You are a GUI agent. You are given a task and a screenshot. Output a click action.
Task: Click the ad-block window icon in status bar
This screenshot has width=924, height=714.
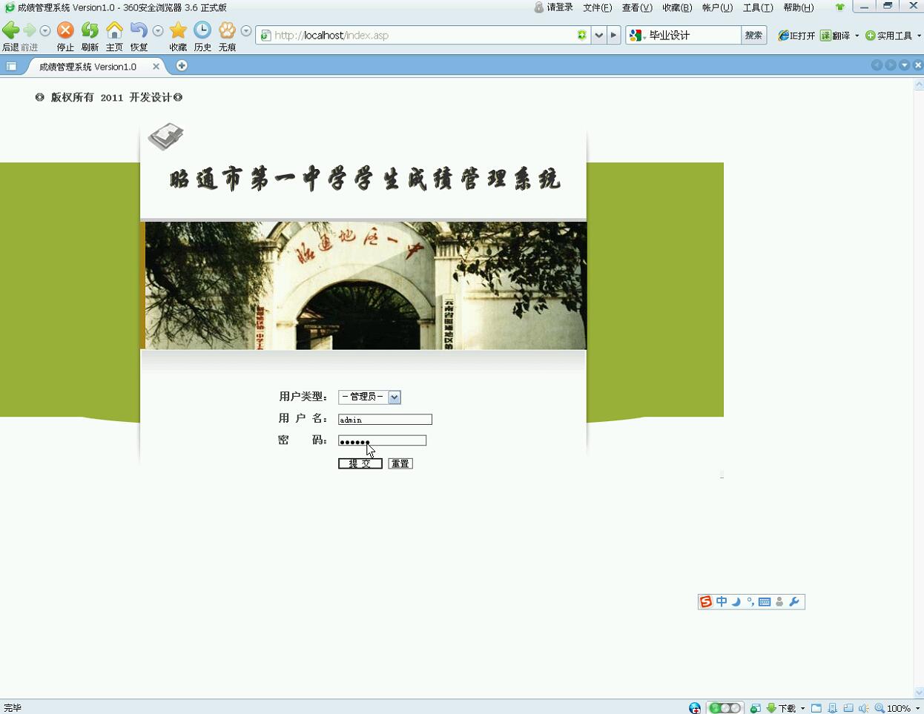[x=756, y=708]
